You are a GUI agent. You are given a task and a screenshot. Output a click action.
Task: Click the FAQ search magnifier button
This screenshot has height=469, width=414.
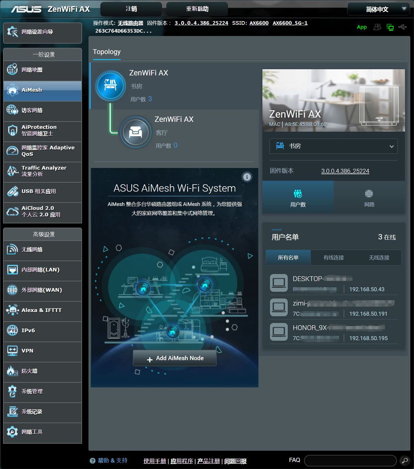(x=405, y=460)
